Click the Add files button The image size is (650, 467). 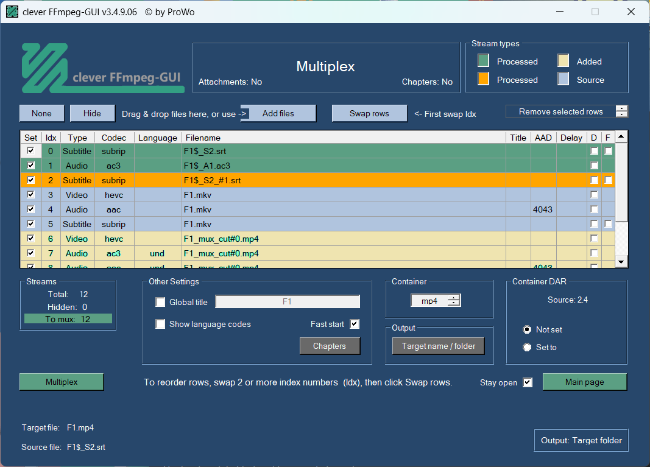click(x=278, y=113)
